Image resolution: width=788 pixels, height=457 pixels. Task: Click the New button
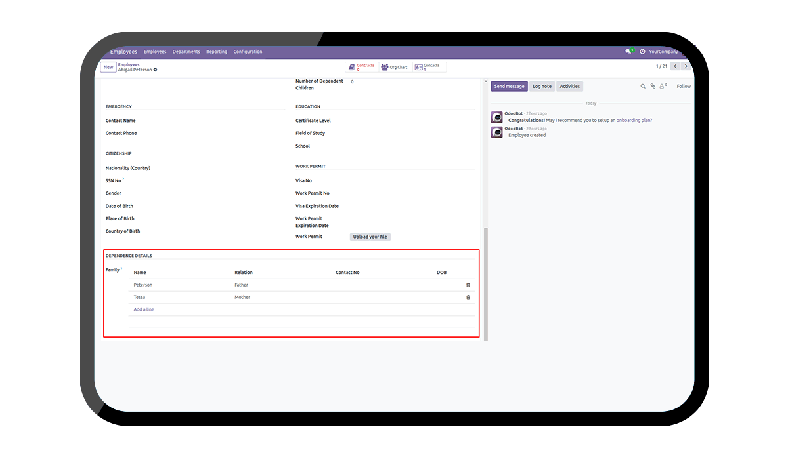tap(108, 67)
